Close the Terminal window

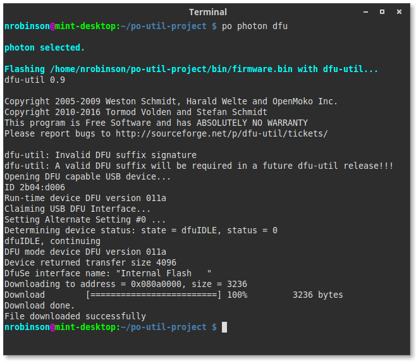pos(399,11)
